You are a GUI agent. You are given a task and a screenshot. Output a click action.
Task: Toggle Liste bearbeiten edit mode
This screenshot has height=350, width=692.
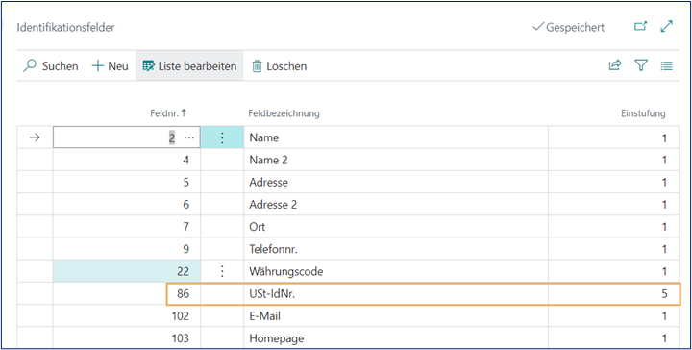pyautogui.click(x=189, y=66)
